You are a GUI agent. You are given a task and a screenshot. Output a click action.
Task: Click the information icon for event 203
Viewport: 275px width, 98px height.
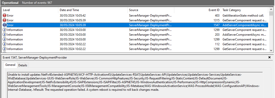point(4,35)
